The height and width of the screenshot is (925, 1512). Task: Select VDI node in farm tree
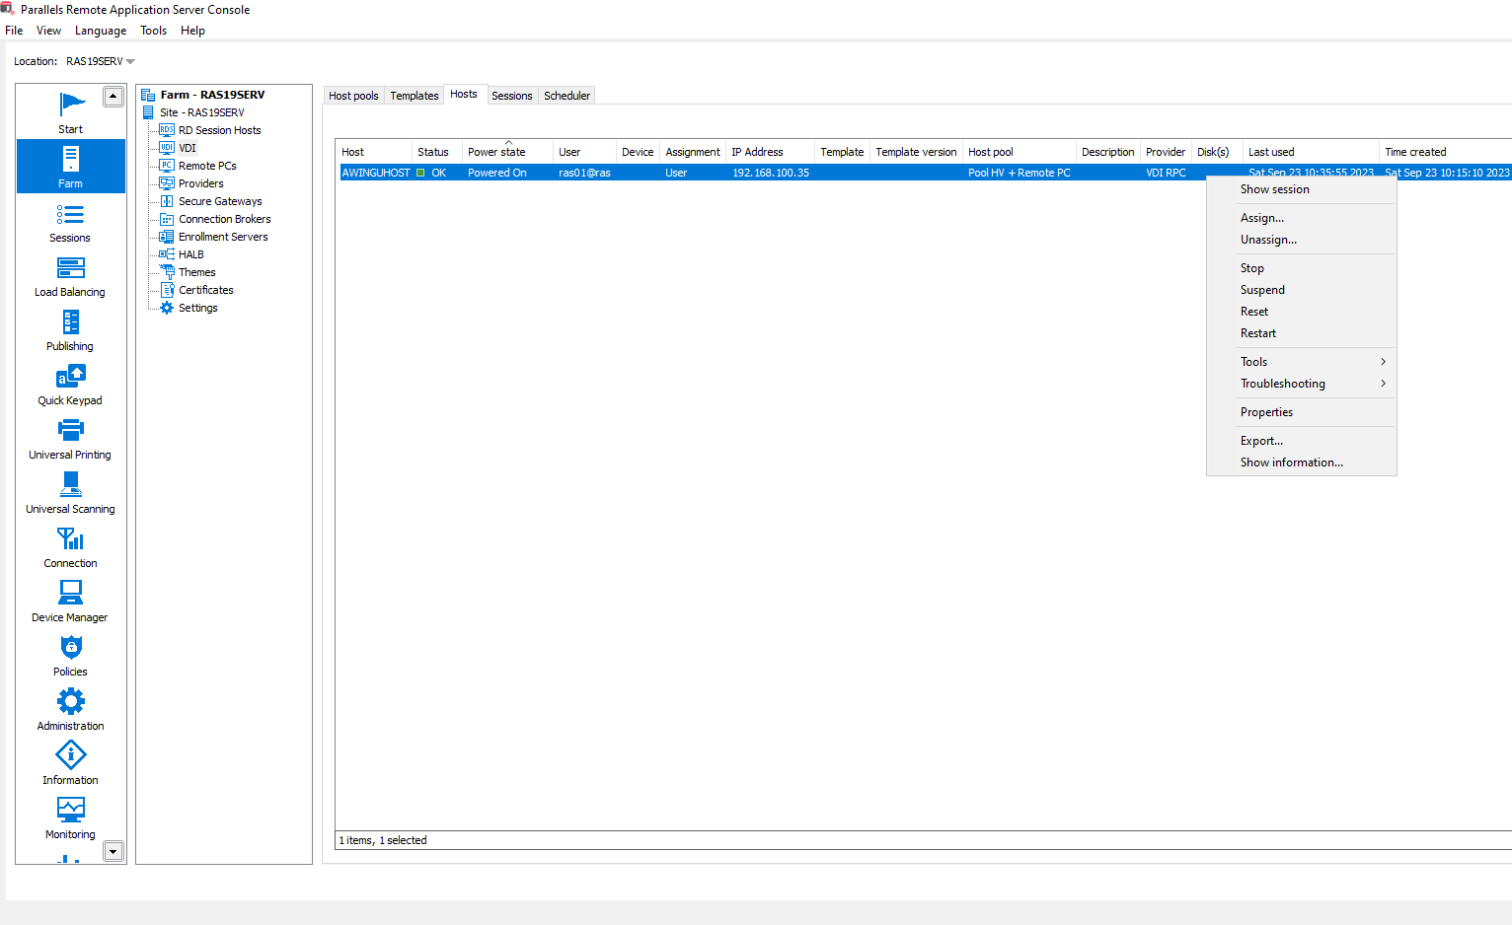pos(187,148)
